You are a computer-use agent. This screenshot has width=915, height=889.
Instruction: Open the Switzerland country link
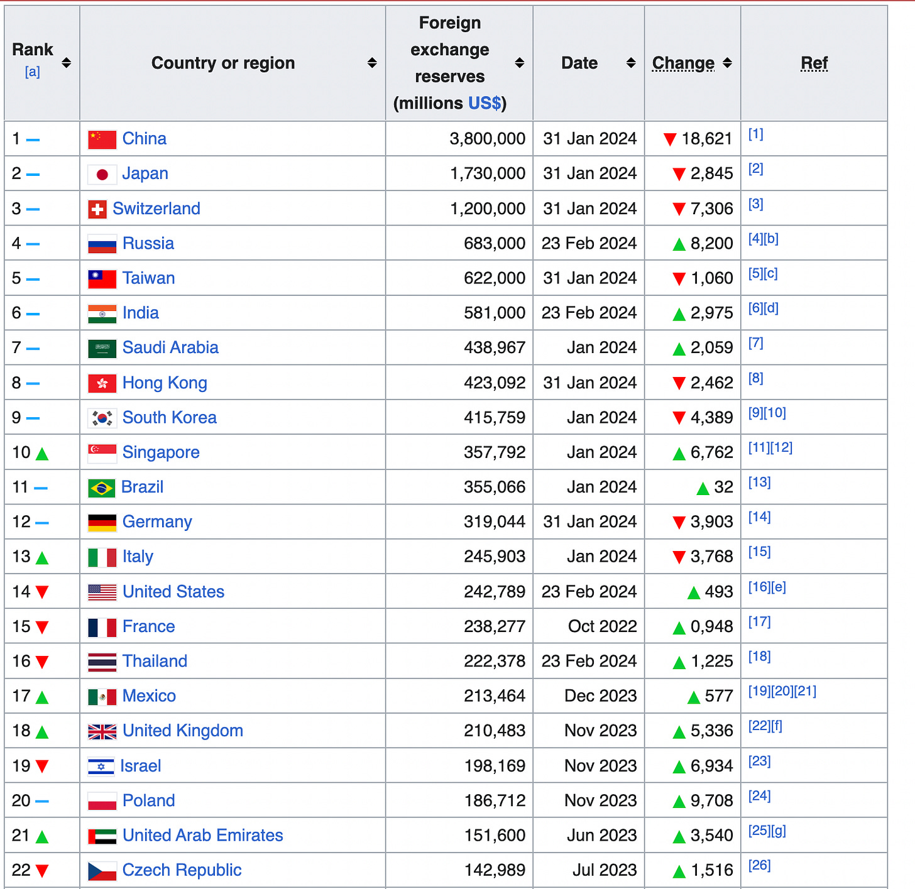(x=156, y=209)
